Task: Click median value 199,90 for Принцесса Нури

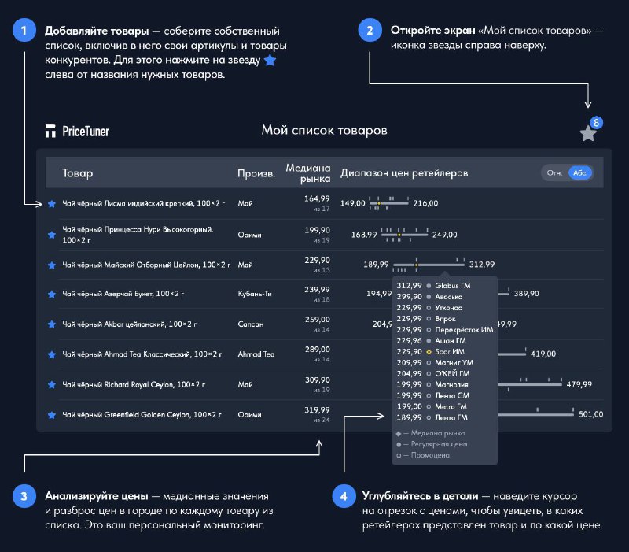Action: [x=317, y=230]
